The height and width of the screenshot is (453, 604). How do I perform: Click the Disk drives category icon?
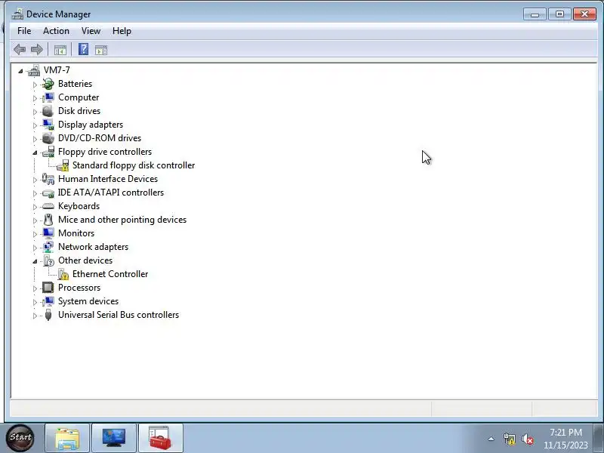click(x=48, y=111)
